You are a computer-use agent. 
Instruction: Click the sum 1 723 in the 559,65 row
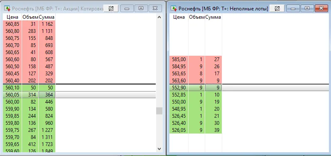[47, 144]
